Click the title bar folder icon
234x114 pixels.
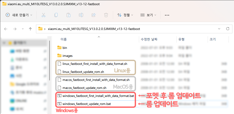pyautogui.click(x=4, y=4)
